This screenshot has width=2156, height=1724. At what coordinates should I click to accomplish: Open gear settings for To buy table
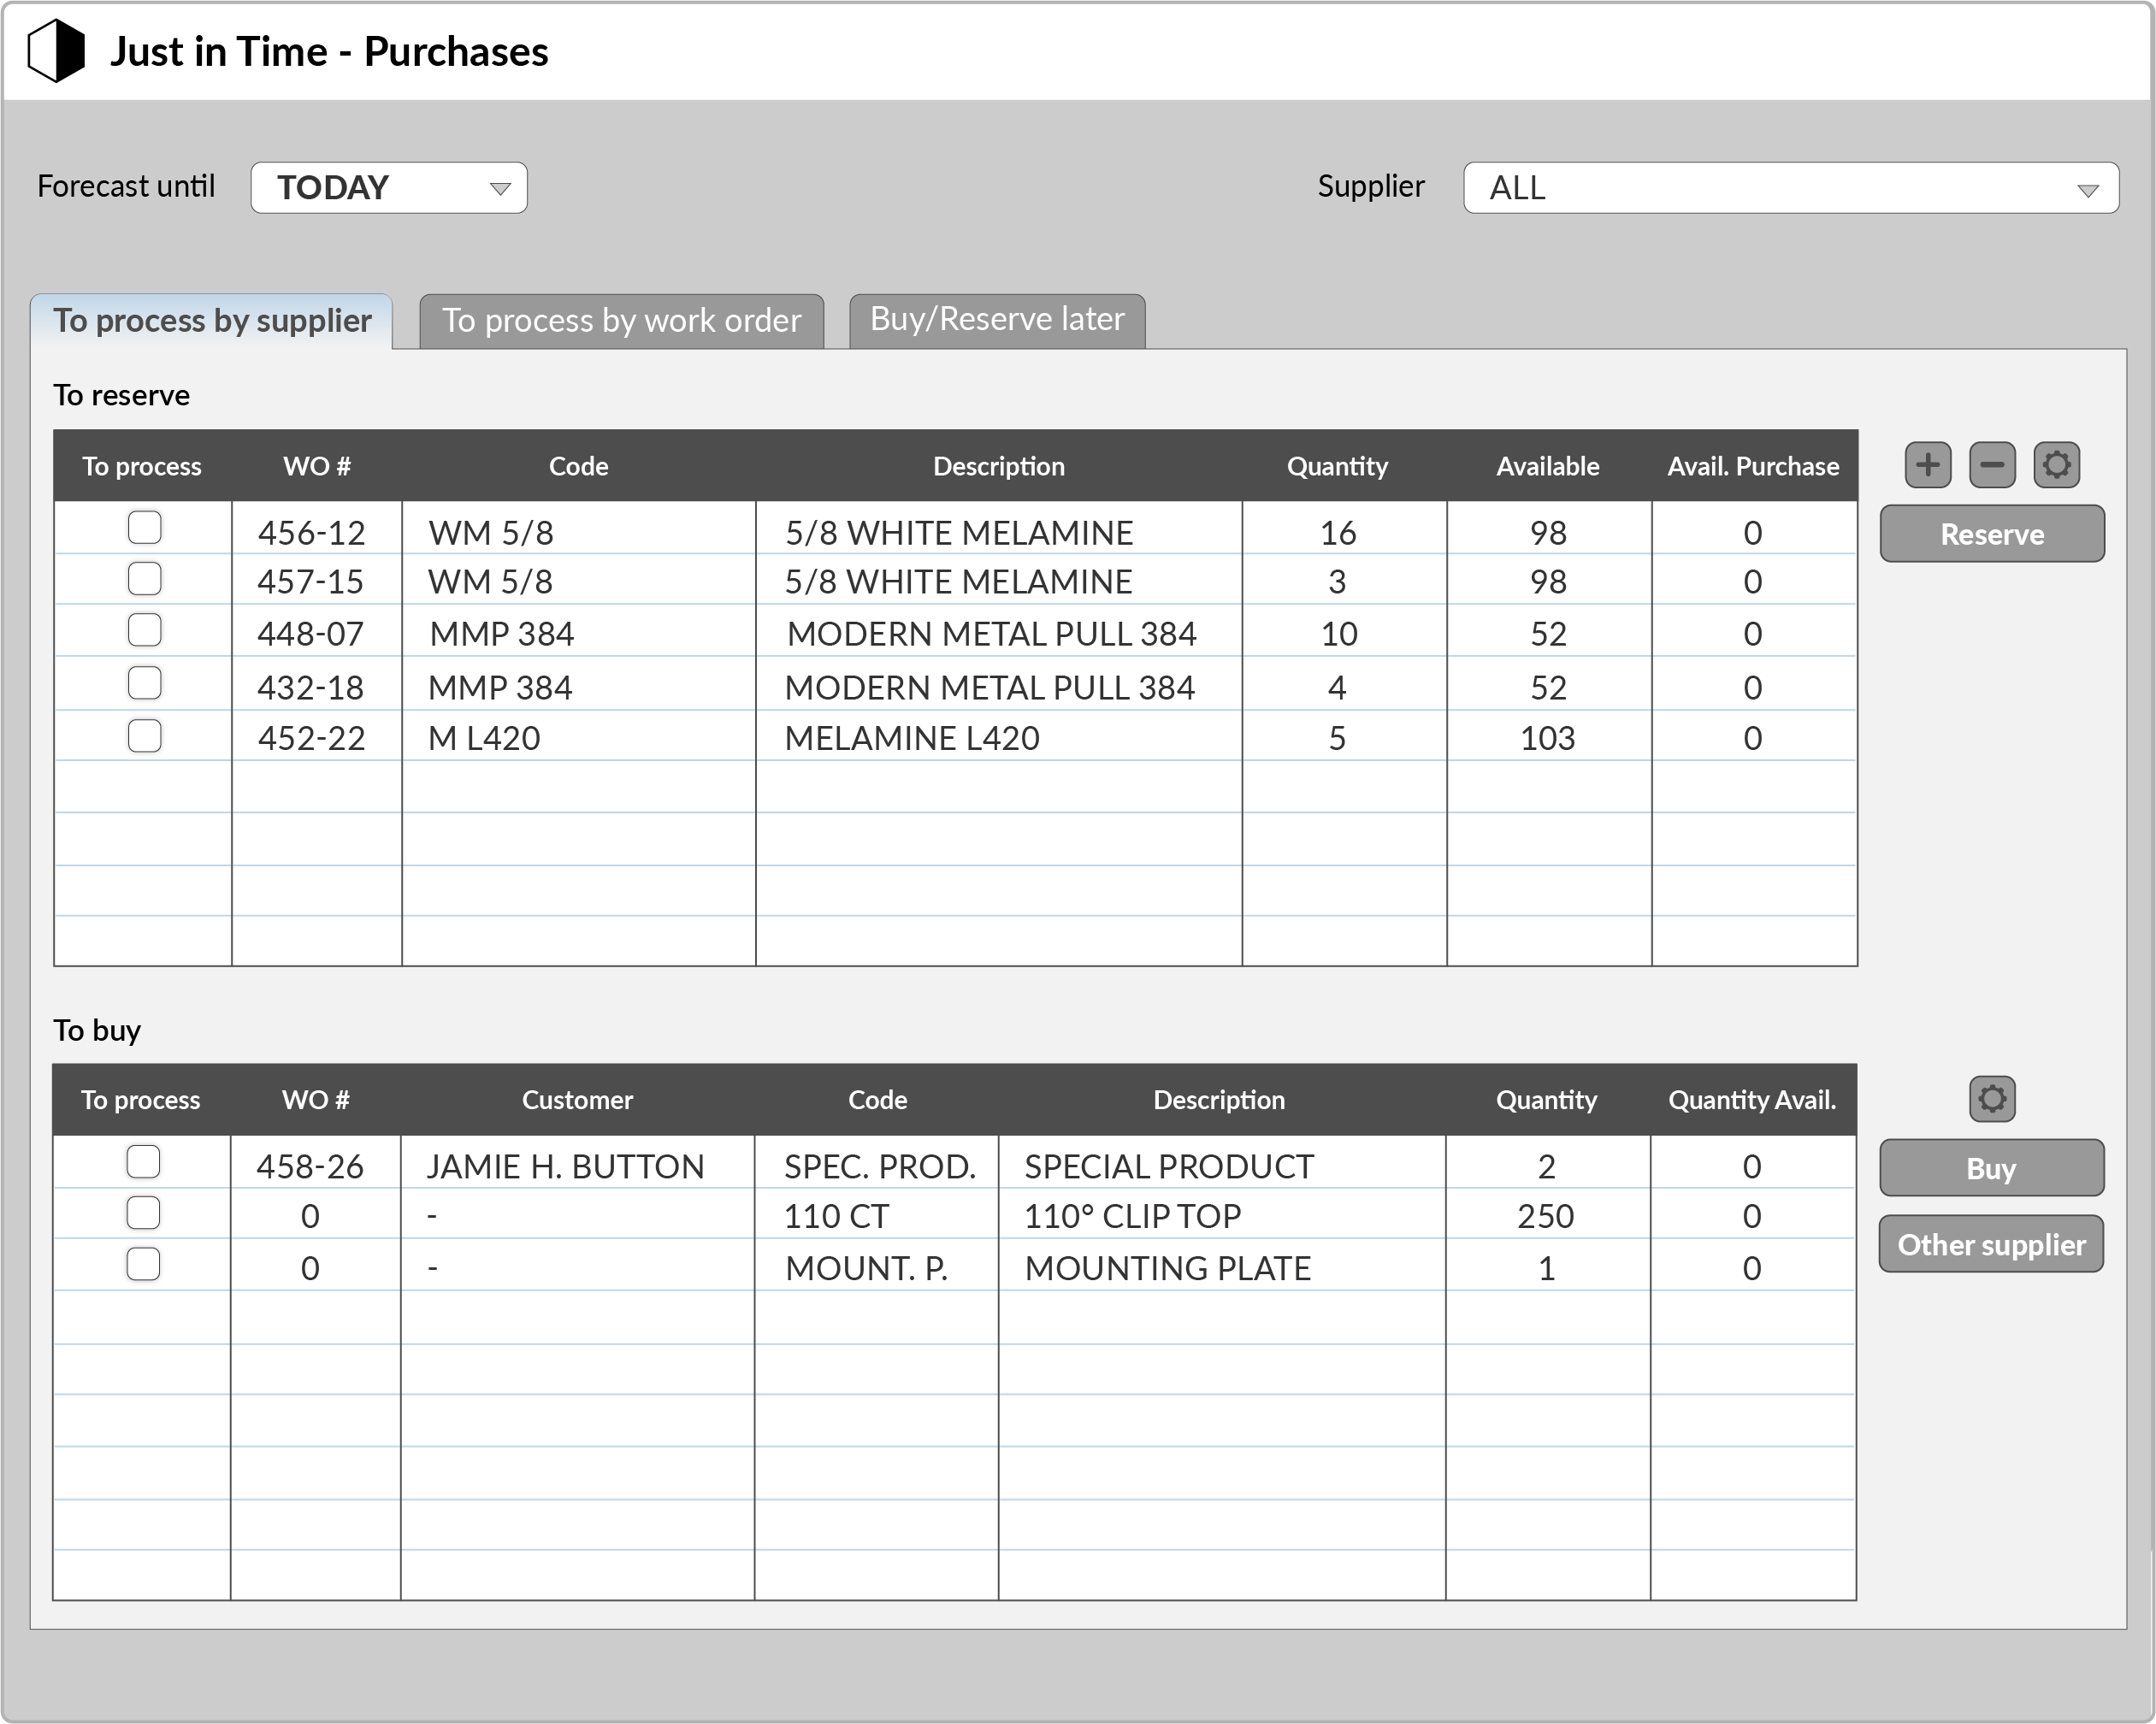(1991, 1098)
